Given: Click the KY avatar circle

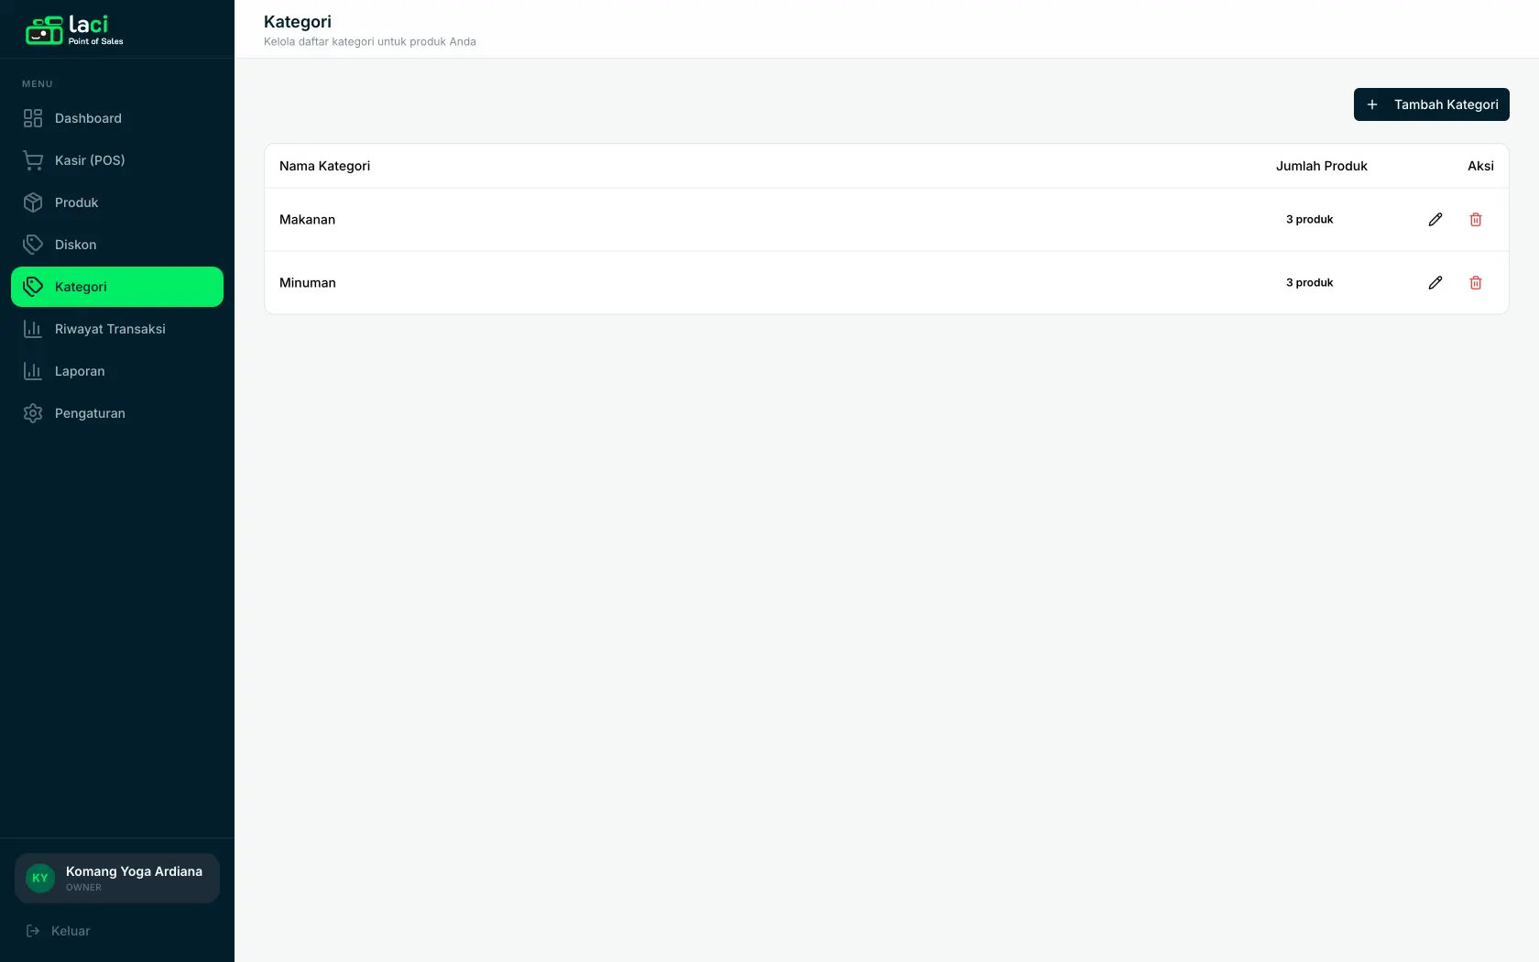Looking at the screenshot, I should coord(40,878).
